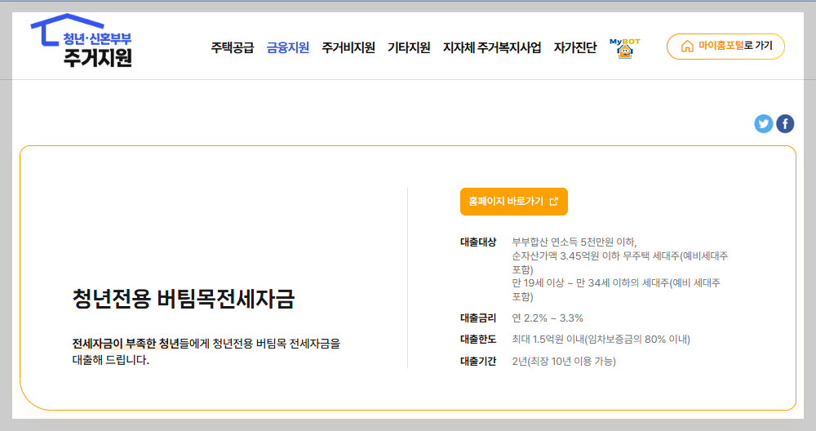Select the 자가진단 menu item
The image size is (816, 431).
575,48
